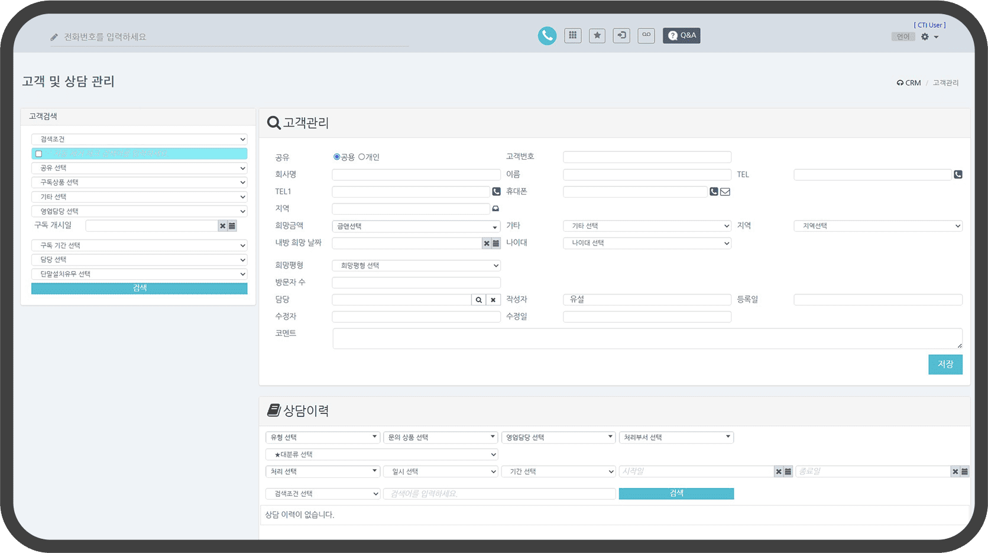This screenshot has height=553, width=988.
Task: Click the Q&A button
Action: [x=681, y=35]
